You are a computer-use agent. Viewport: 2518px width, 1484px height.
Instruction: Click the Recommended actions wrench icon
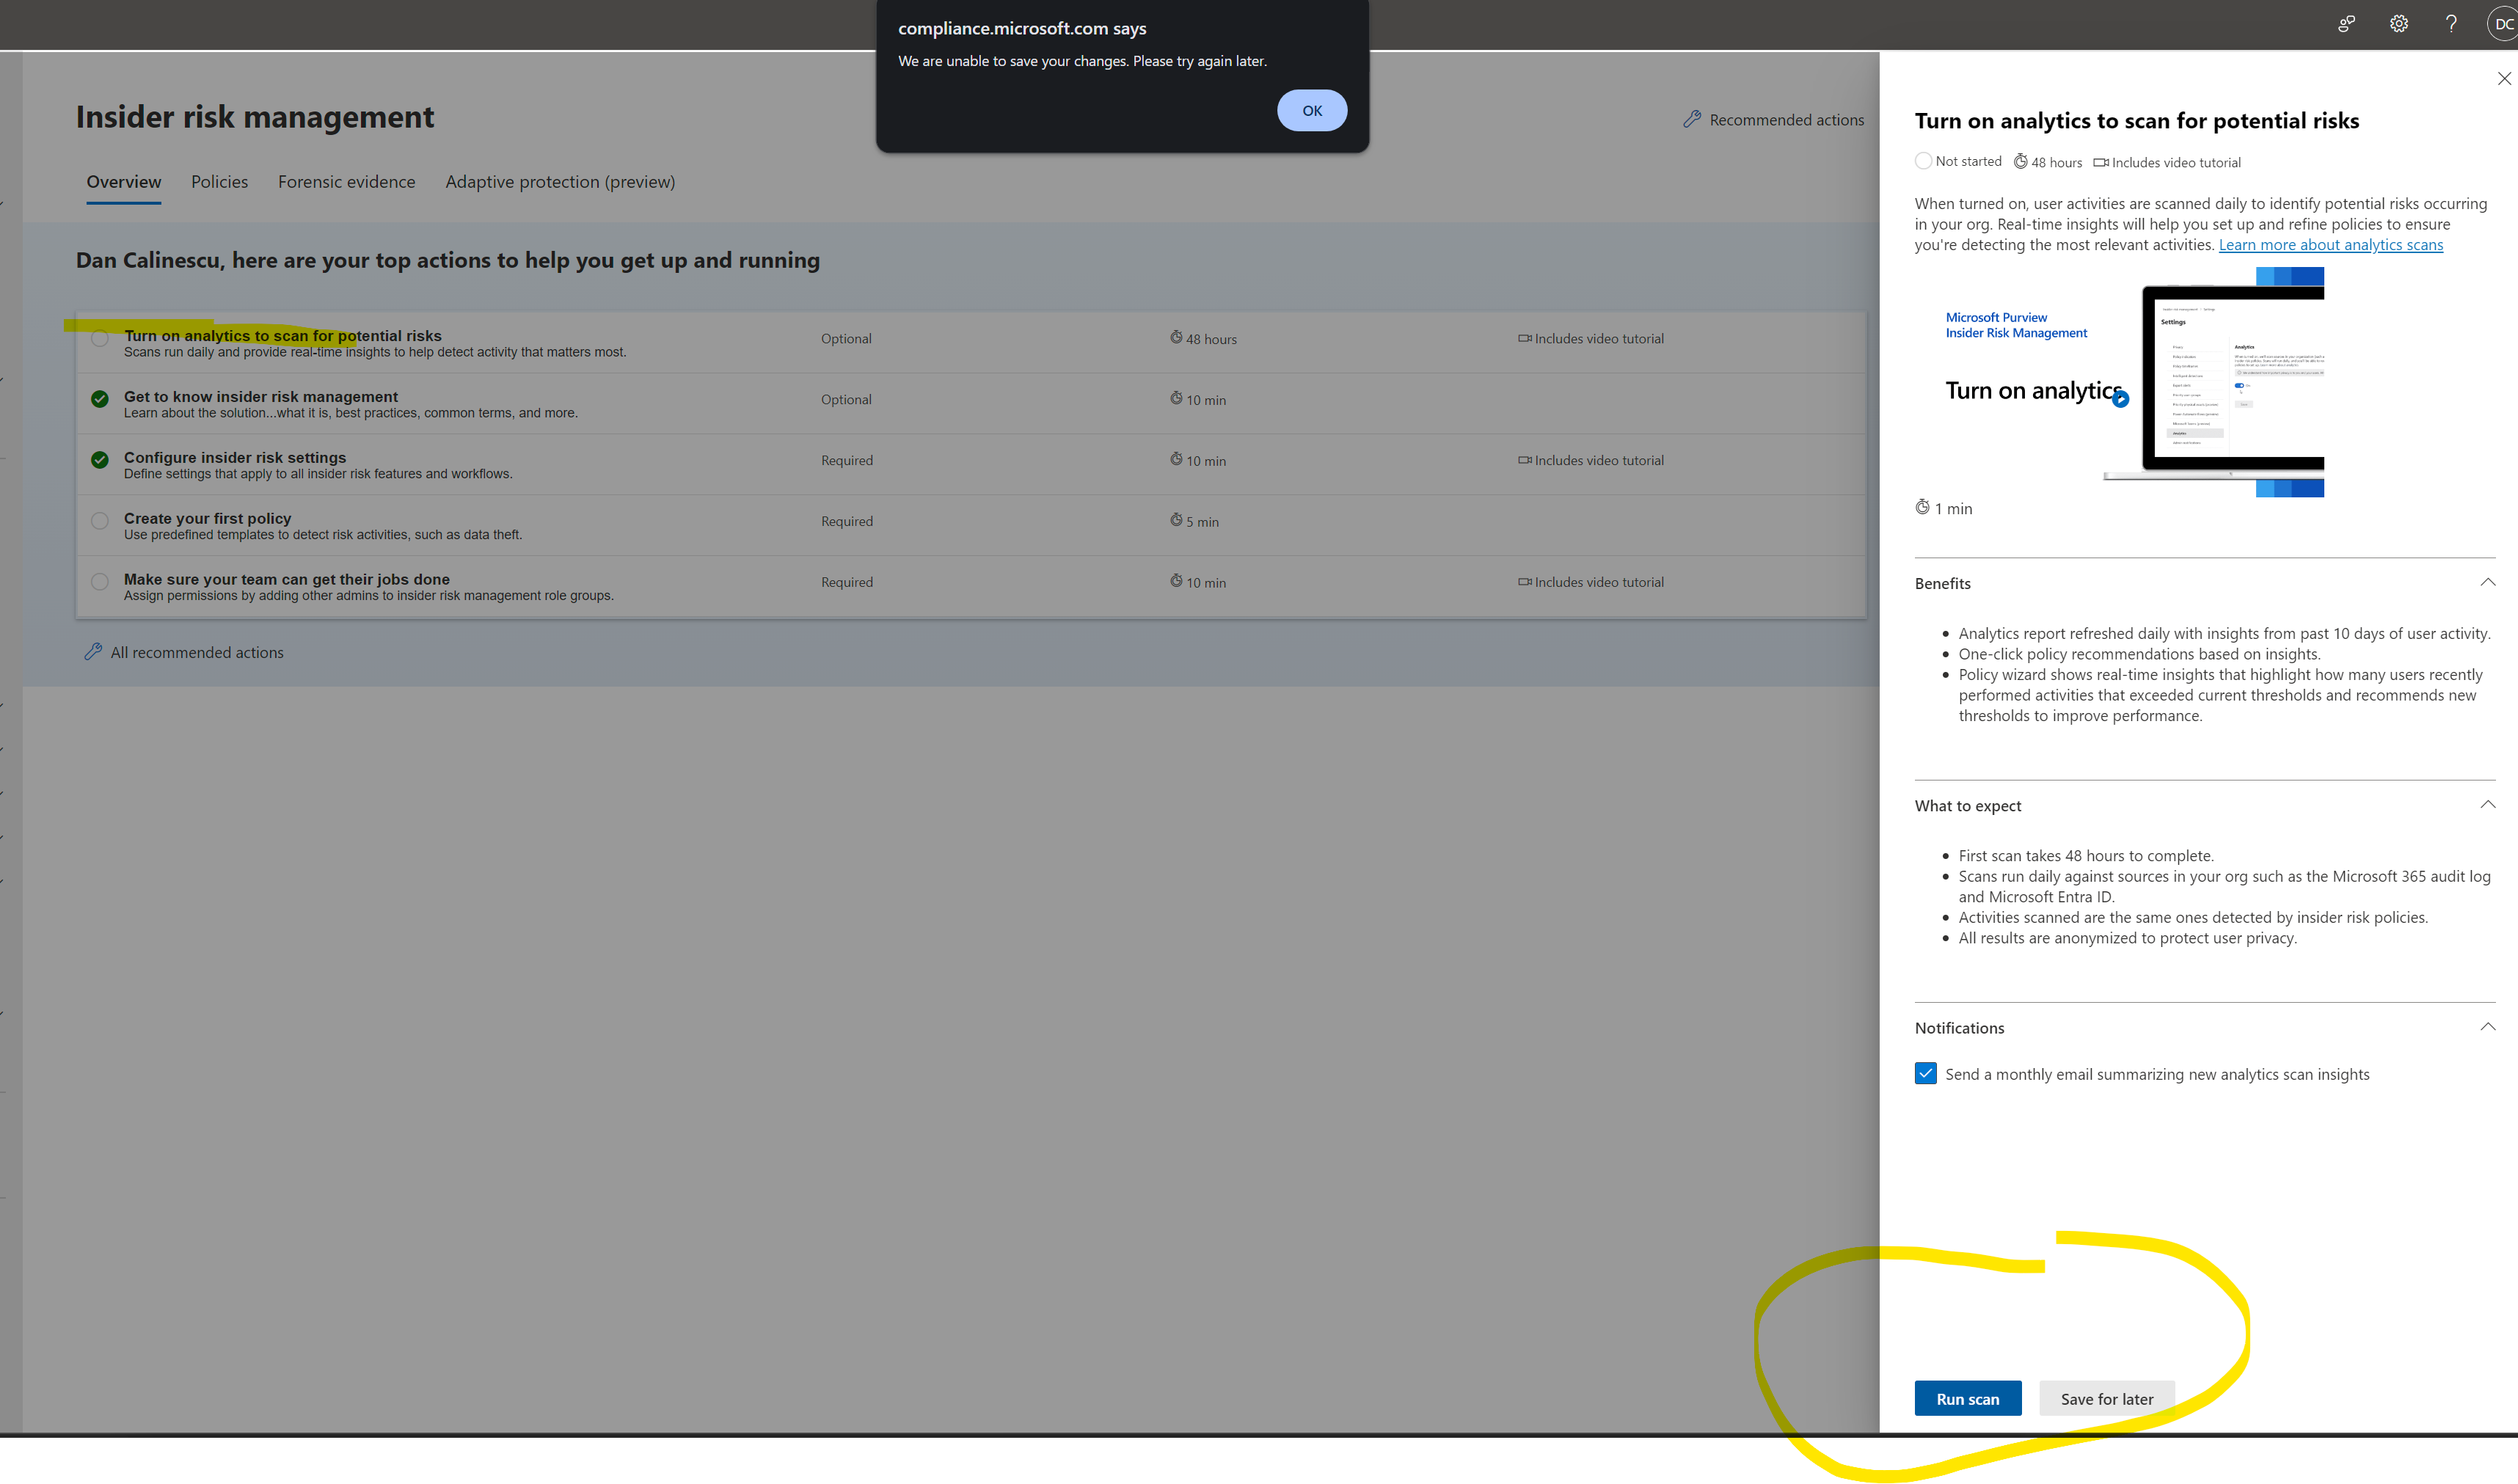[1692, 119]
